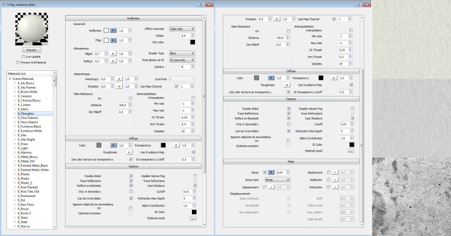Select B_Ceramic in the Materials List

pyautogui.click(x=25, y=96)
